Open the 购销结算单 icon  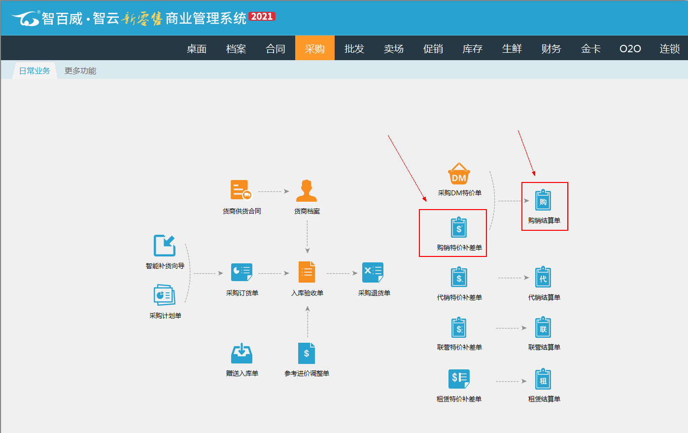click(x=543, y=201)
